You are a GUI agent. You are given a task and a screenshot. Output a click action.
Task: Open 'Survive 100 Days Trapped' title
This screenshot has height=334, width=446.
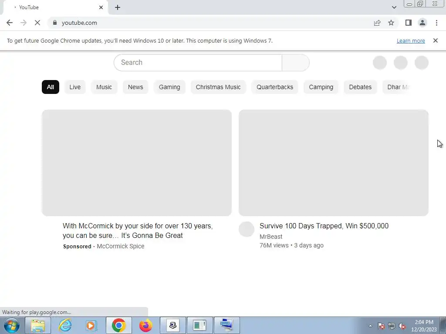point(324,226)
